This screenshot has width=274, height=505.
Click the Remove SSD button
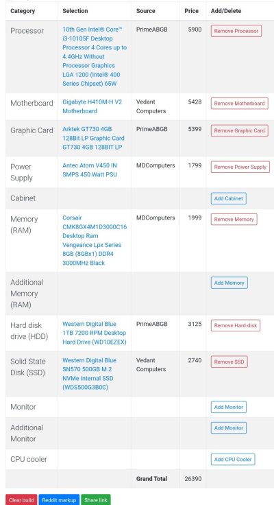pos(229,362)
